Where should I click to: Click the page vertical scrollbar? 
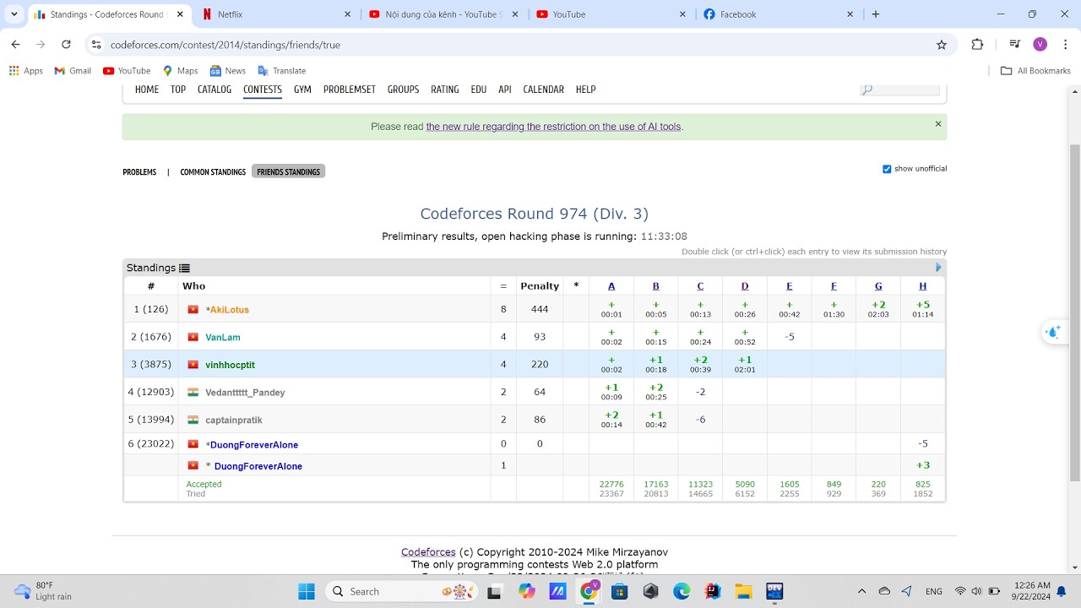(x=1074, y=312)
